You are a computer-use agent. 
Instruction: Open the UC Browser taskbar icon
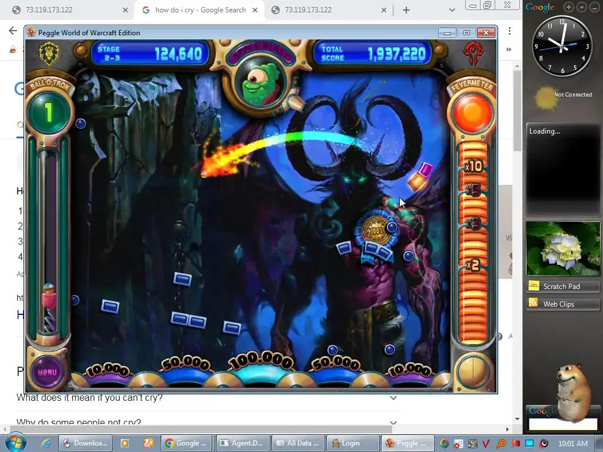pos(148,443)
